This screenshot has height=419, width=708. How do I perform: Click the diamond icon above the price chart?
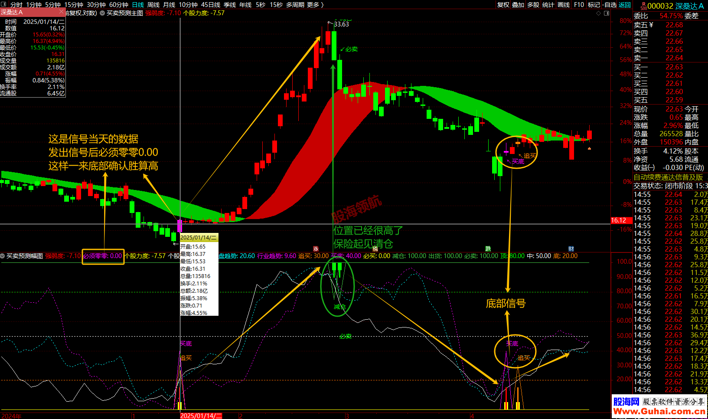point(599,13)
